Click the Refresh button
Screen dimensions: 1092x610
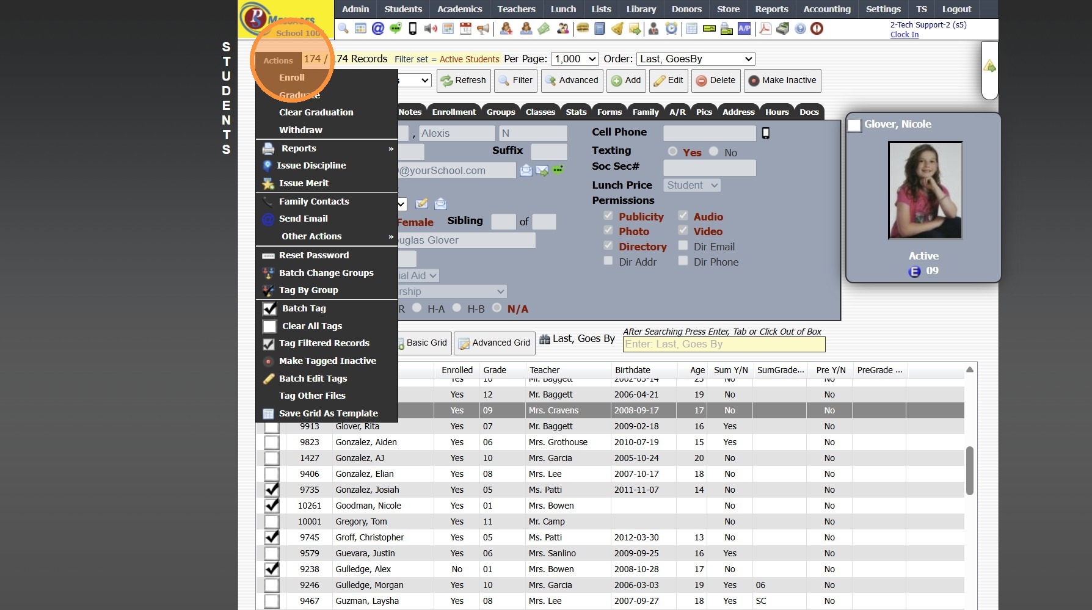464,81
